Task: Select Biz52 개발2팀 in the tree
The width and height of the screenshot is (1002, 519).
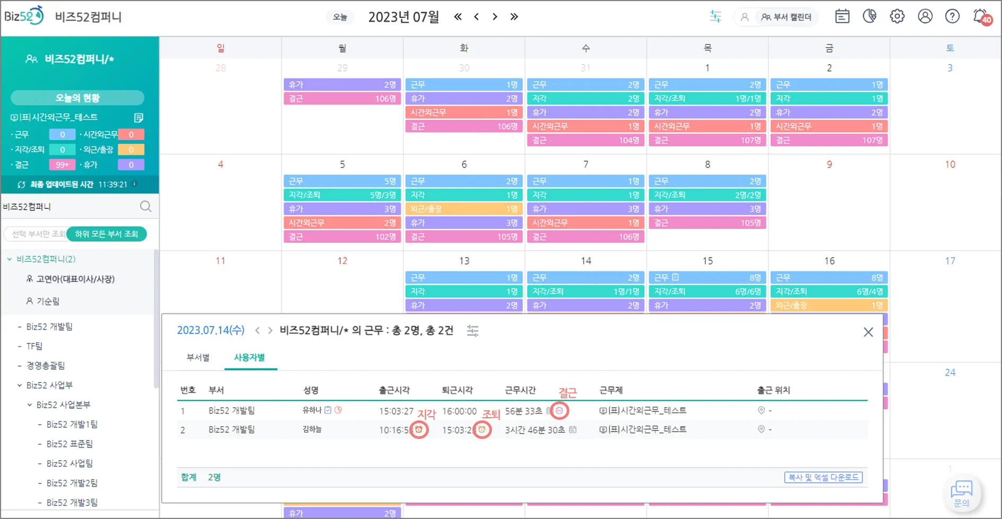Action: tap(72, 483)
